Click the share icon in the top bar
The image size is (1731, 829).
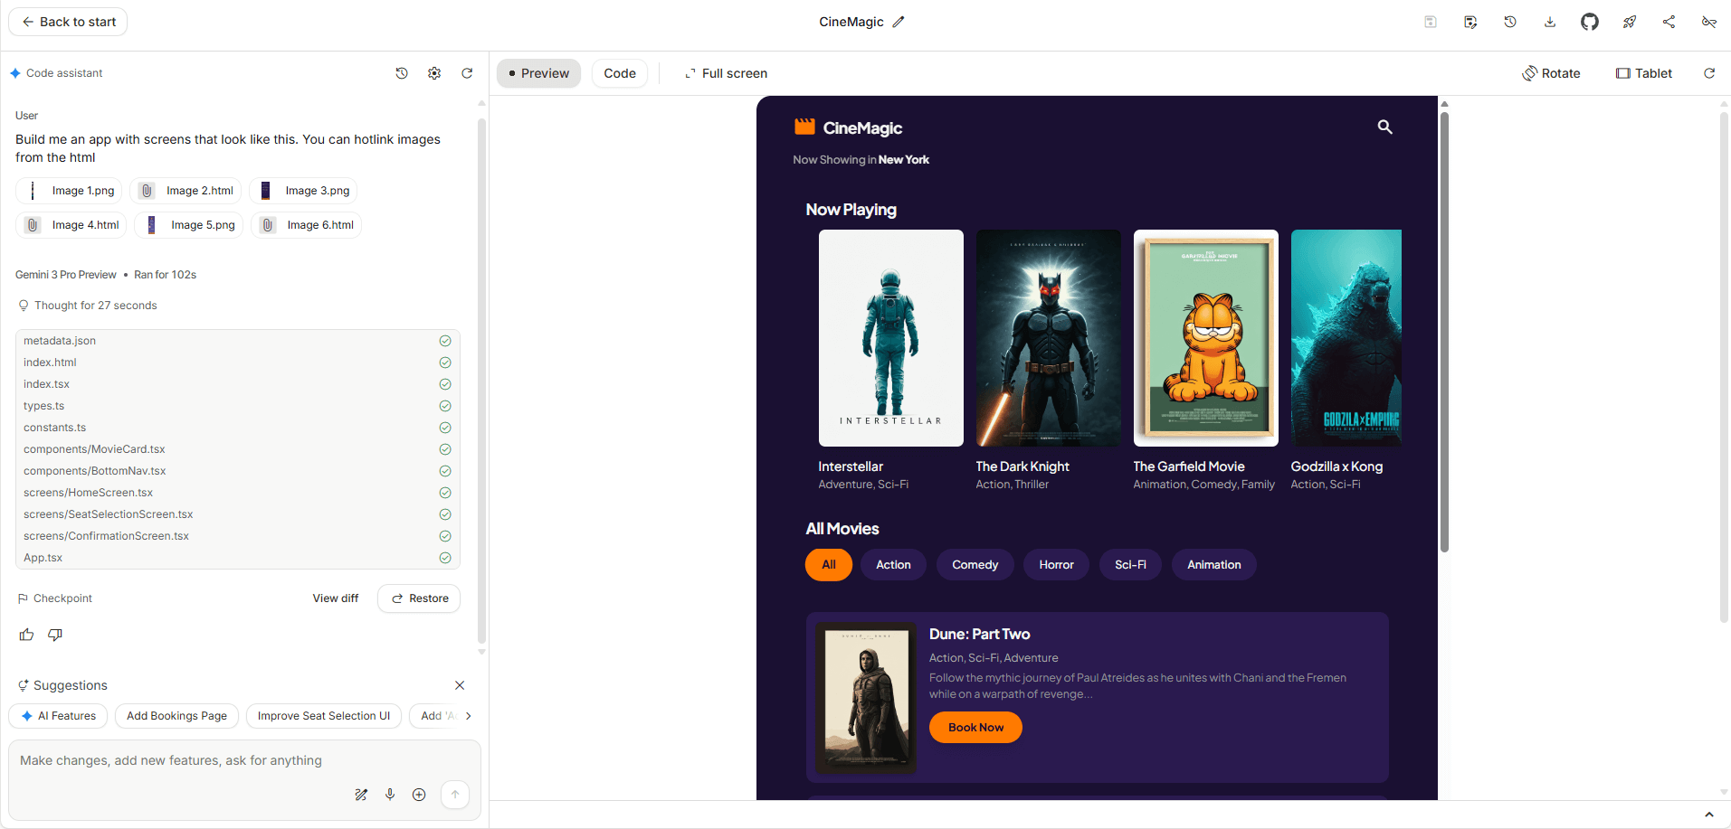point(1669,22)
